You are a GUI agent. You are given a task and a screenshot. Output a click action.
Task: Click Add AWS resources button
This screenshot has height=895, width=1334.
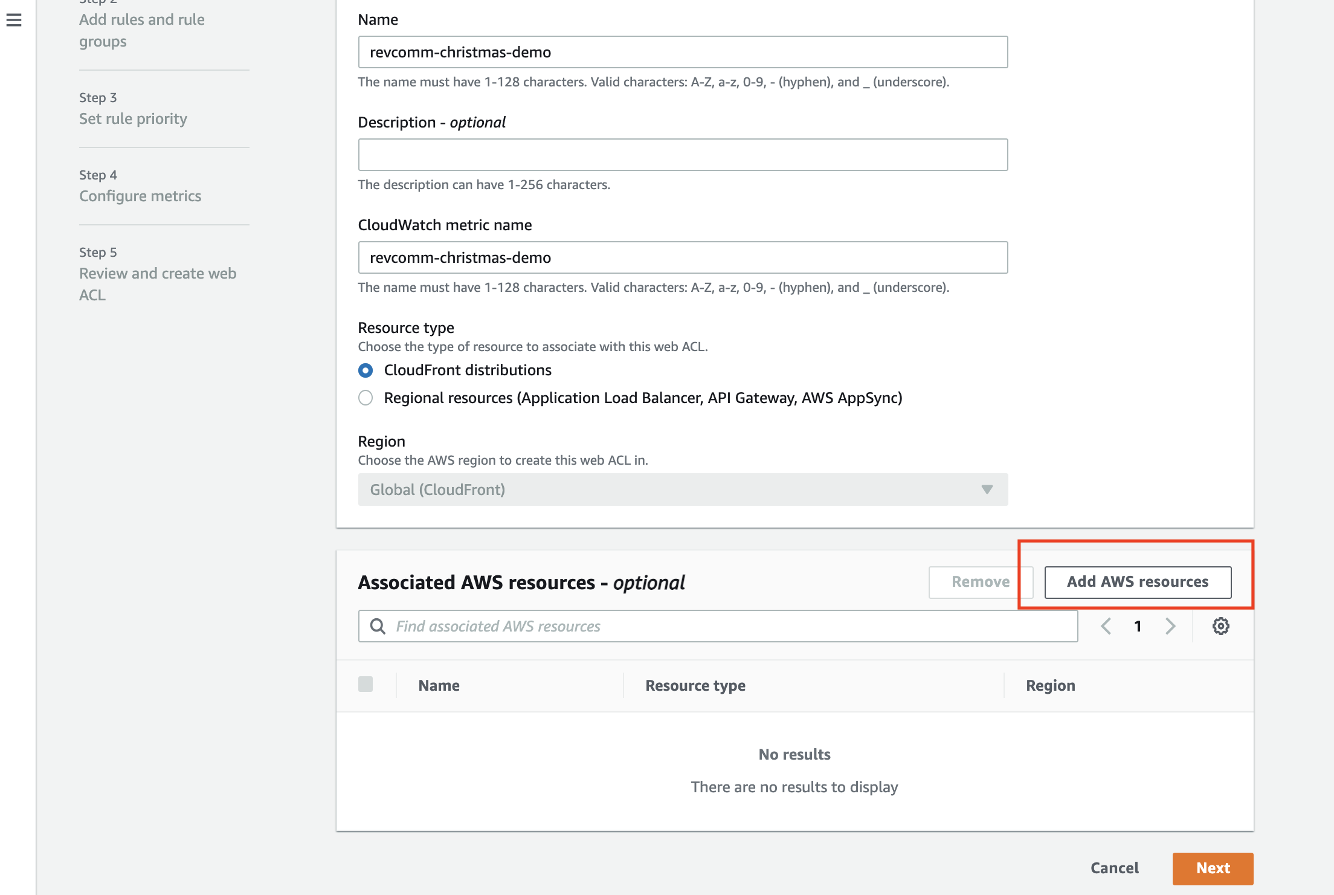tap(1137, 582)
